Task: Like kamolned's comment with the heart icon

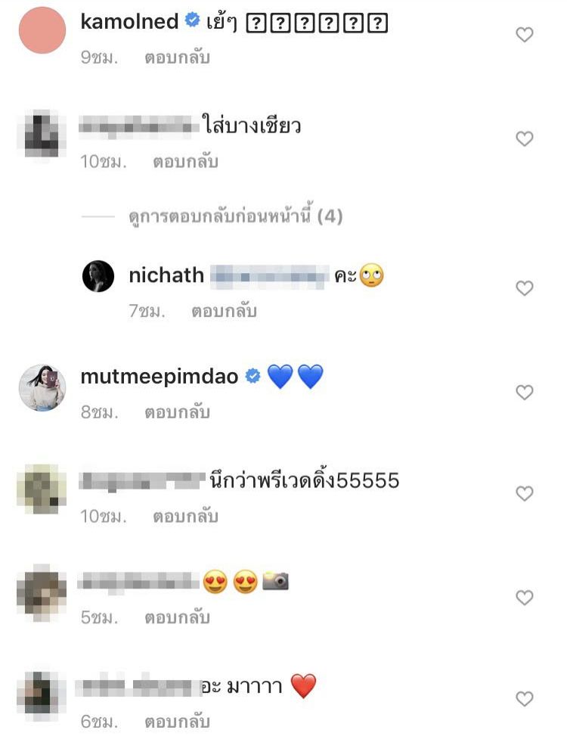Action: pos(525,35)
